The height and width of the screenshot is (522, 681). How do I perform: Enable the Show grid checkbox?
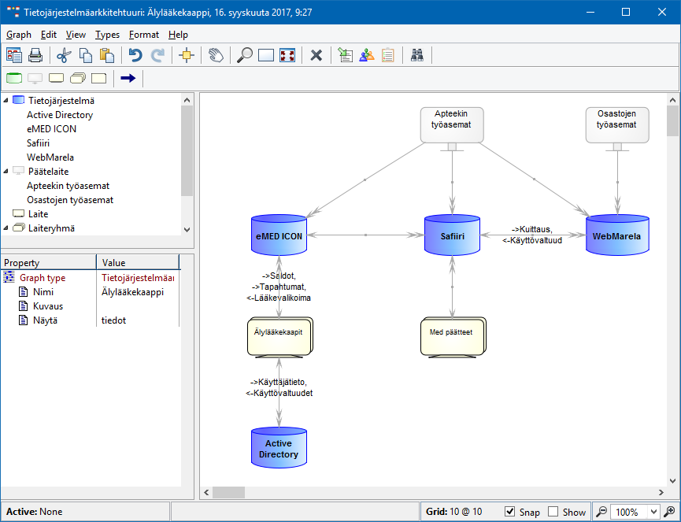[553, 512]
